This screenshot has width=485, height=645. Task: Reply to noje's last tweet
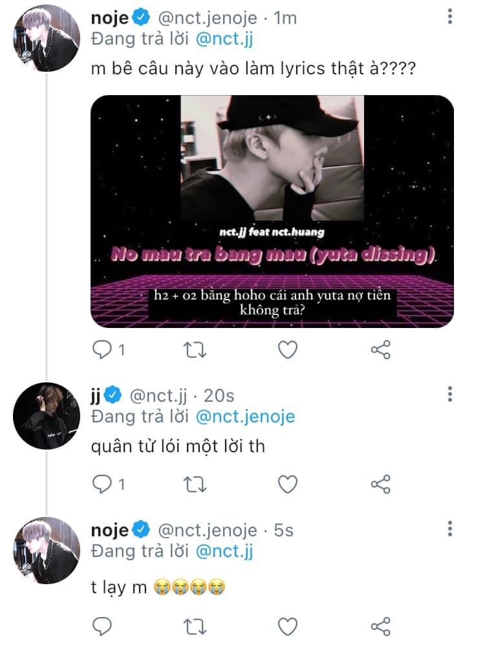102,626
